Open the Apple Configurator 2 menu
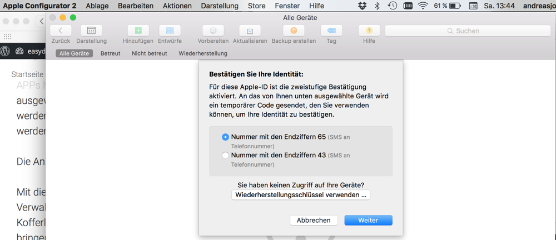 pos(39,6)
